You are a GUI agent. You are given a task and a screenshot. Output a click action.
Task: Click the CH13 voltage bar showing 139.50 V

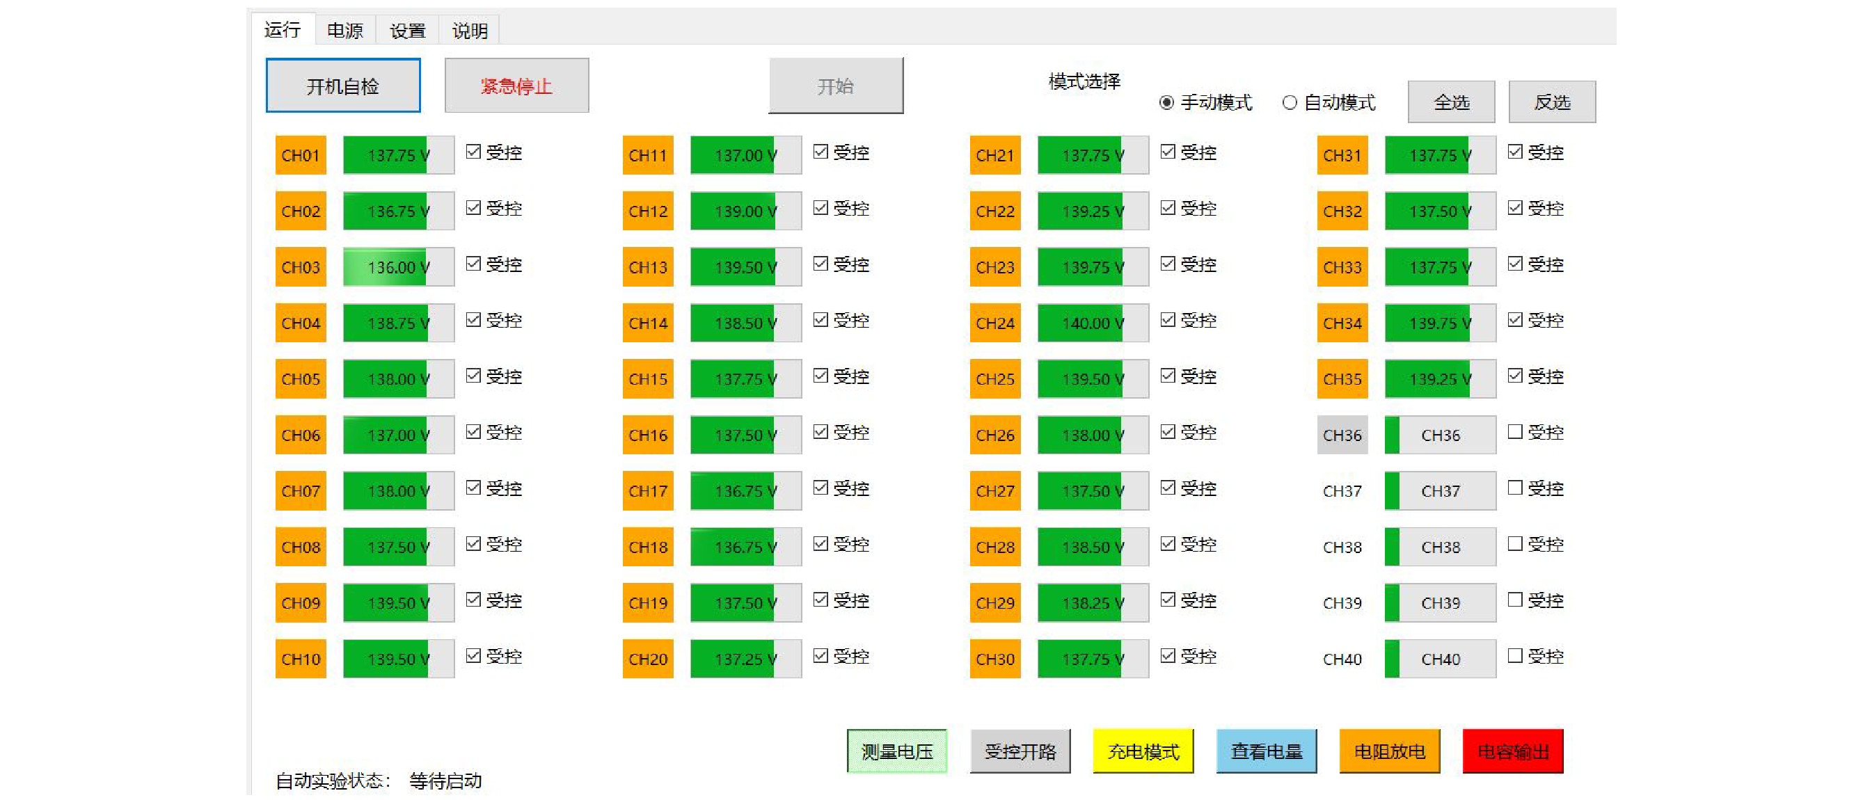coord(745,266)
